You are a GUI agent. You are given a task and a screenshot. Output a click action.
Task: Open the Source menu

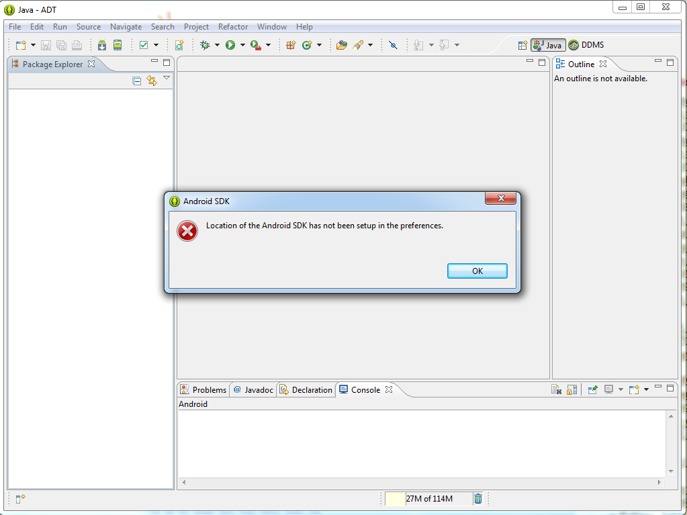pos(89,27)
